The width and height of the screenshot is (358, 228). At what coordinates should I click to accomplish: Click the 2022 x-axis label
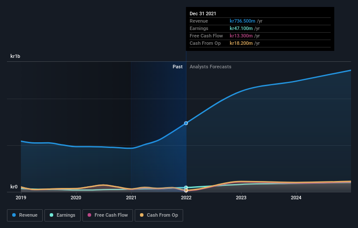(186, 198)
